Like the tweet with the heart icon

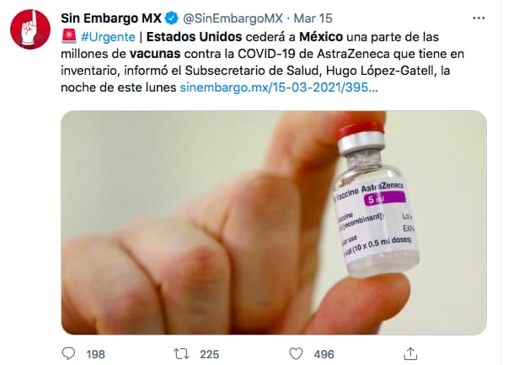296,354
